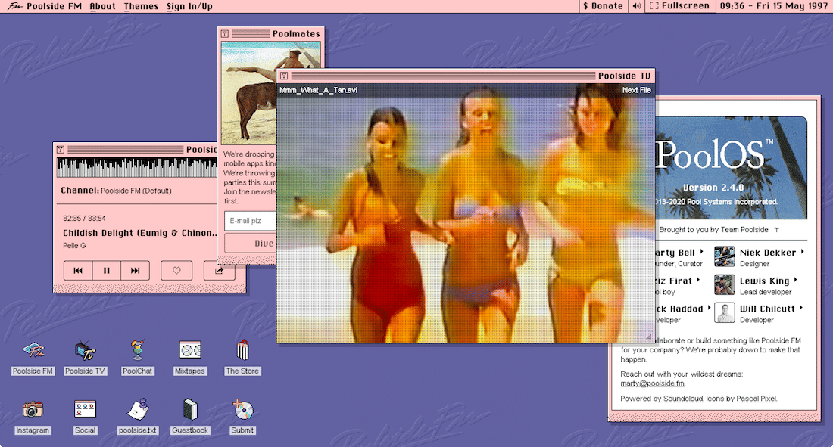Expand Lewis King's profile arrow
The width and height of the screenshot is (833, 447).
795,280
